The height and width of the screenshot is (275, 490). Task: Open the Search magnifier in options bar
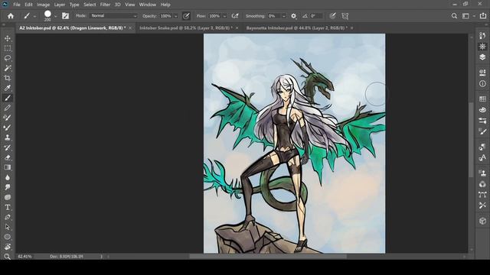point(454,16)
